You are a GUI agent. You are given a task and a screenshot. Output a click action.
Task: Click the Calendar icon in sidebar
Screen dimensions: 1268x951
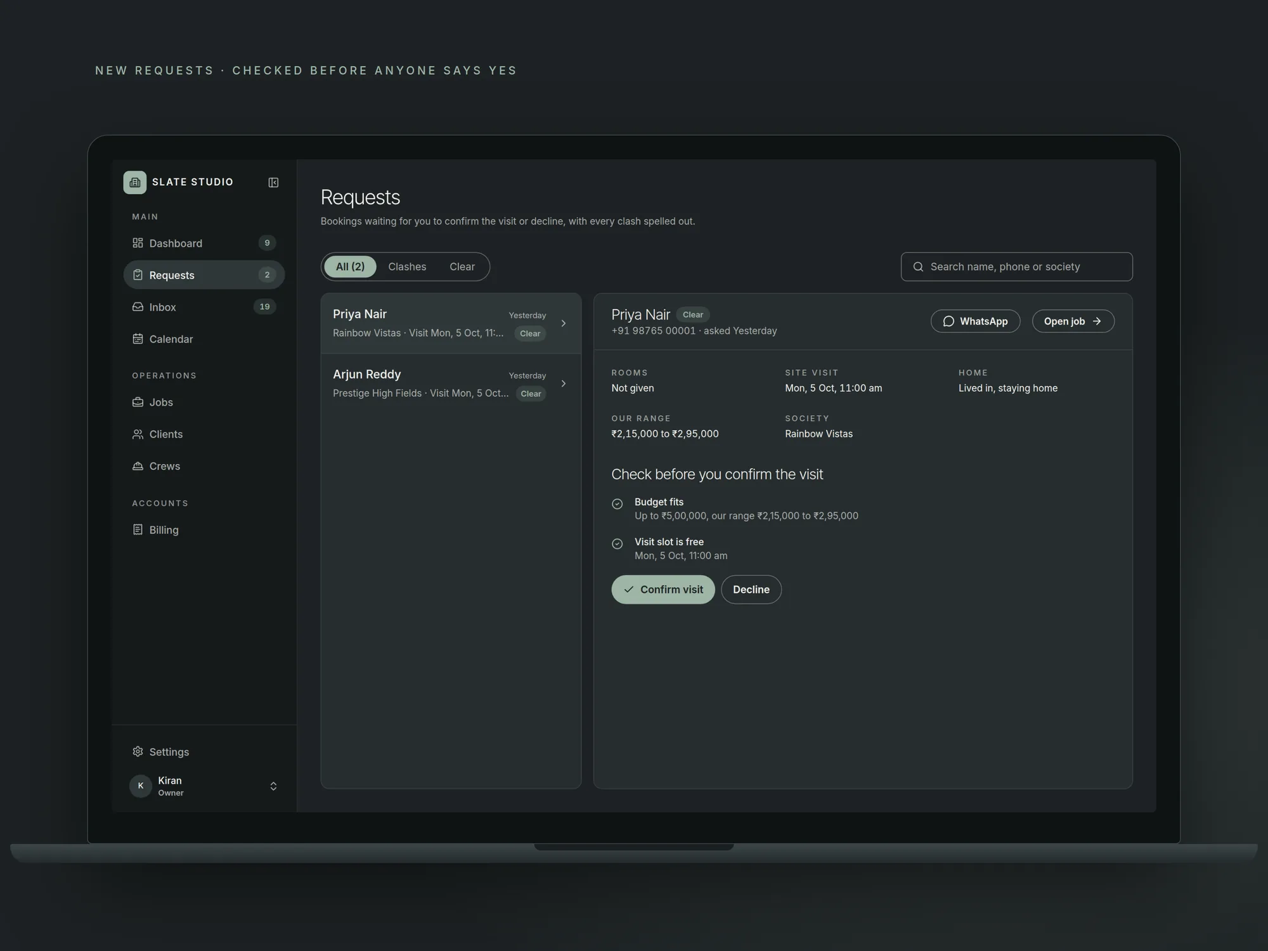138,339
